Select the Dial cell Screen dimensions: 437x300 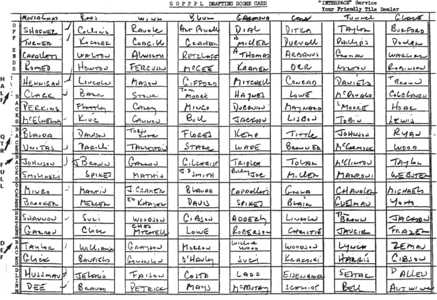click(x=250, y=28)
